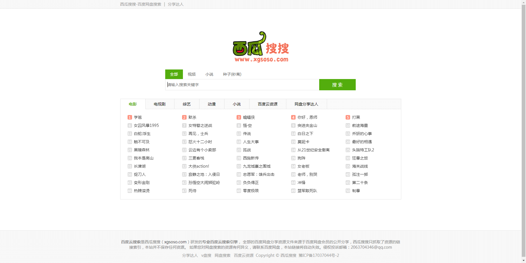Open the movie 黑暗森林

142,150
